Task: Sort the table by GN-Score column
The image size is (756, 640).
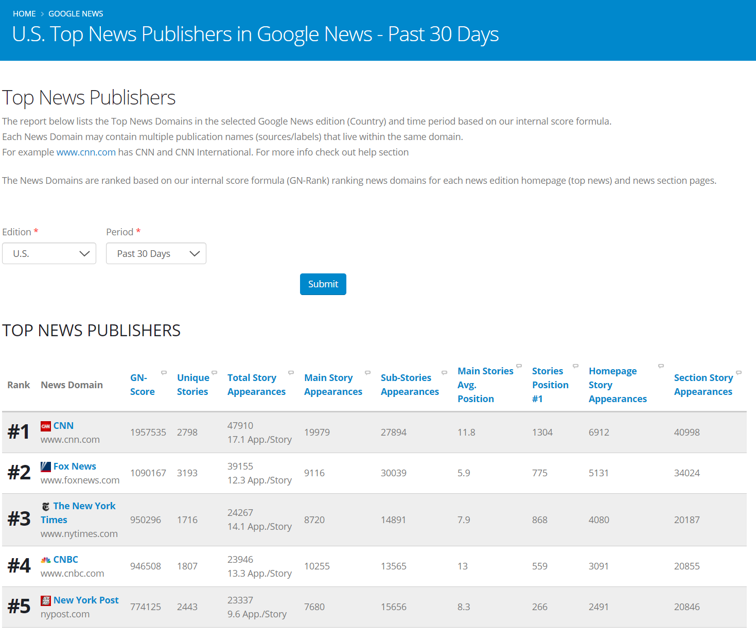Action: tap(143, 385)
